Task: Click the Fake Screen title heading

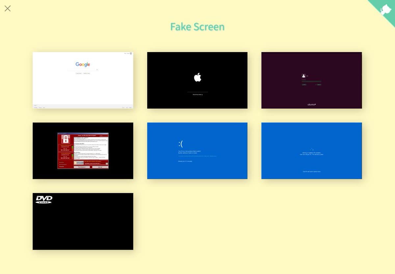Action: 197,27
